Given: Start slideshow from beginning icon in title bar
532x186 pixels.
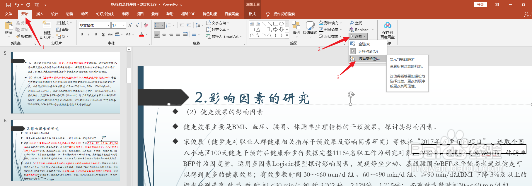Looking at the screenshot, I should [37, 5].
